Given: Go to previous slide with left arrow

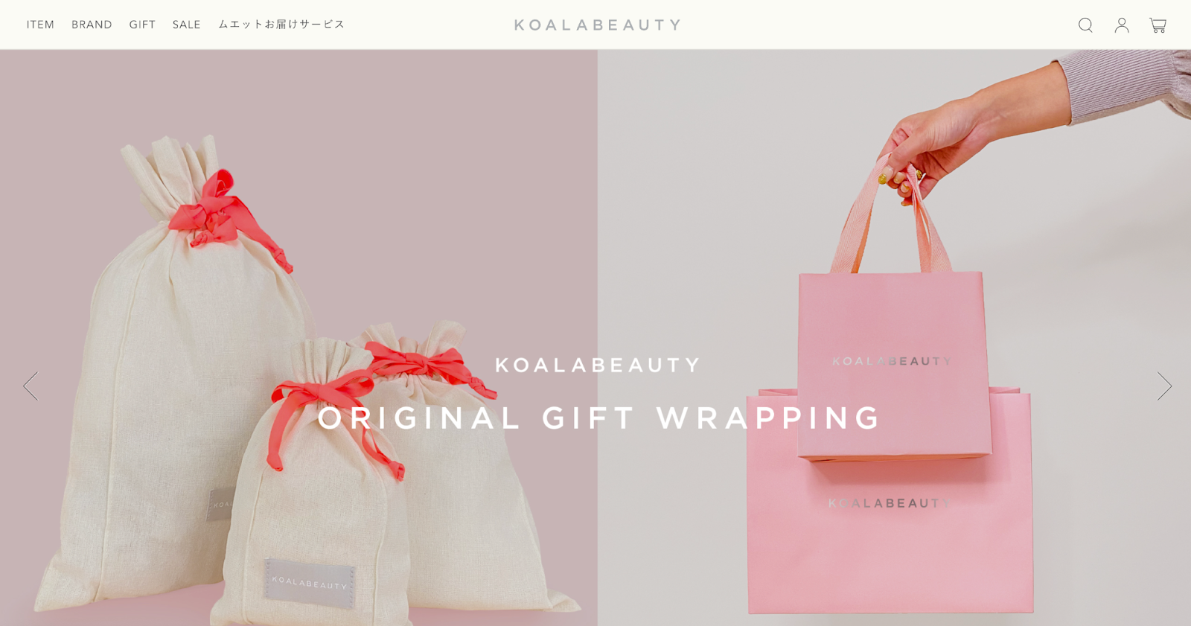Looking at the screenshot, I should 31,386.
